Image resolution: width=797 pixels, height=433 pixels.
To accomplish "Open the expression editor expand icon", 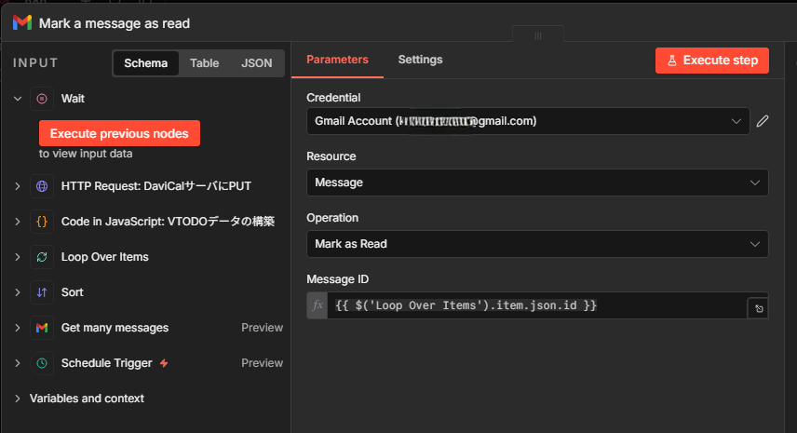I will [759, 308].
